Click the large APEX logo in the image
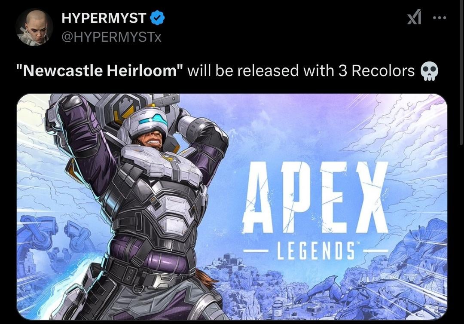 [315, 197]
